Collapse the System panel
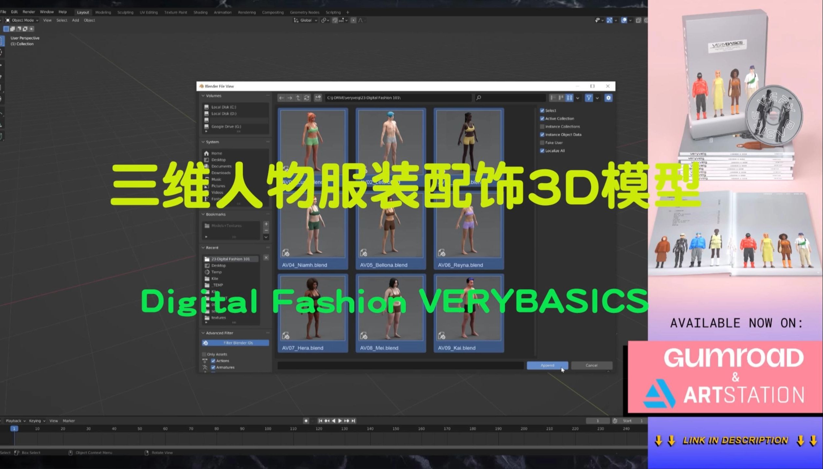Image resolution: width=823 pixels, height=469 pixels. (x=203, y=142)
